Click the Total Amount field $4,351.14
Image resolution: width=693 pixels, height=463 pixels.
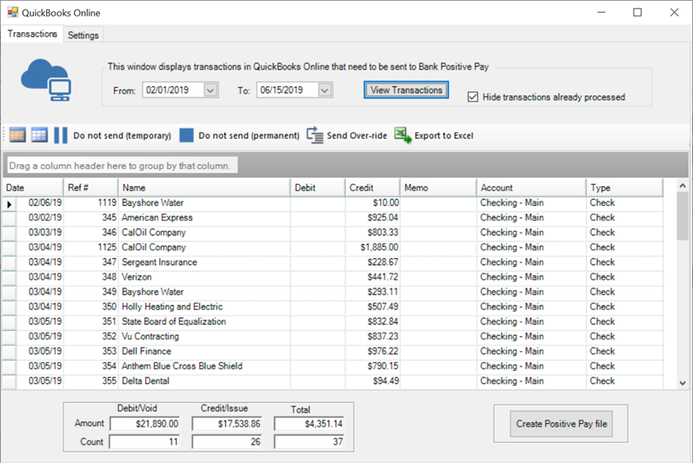point(309,424)
